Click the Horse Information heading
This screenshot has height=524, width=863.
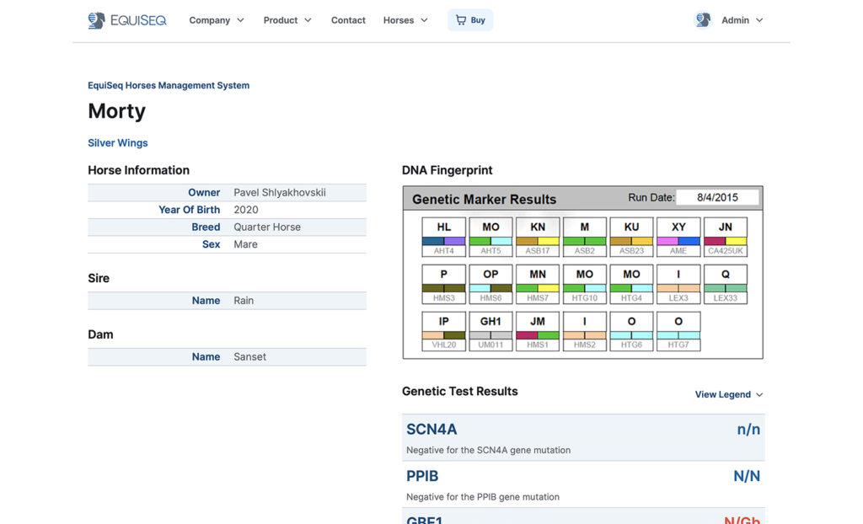[x=139, y=171]
